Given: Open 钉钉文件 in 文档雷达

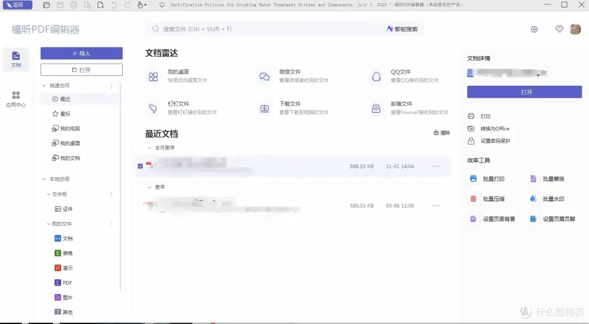Looking at the screenshot, I should [182, 108].
